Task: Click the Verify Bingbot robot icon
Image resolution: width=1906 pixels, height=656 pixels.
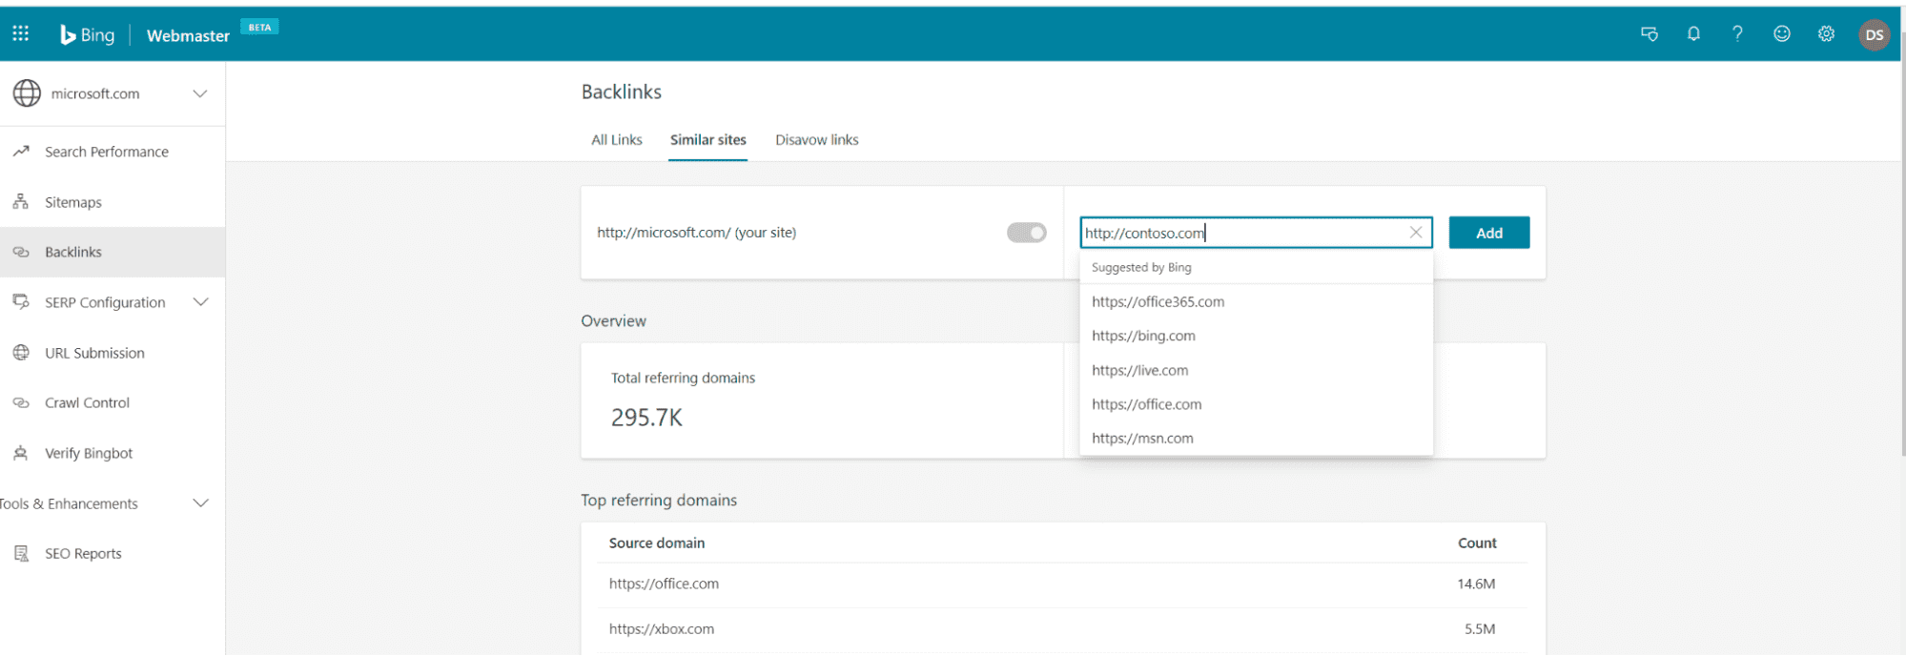Action: pyautogui.click(x=21, y=453)
